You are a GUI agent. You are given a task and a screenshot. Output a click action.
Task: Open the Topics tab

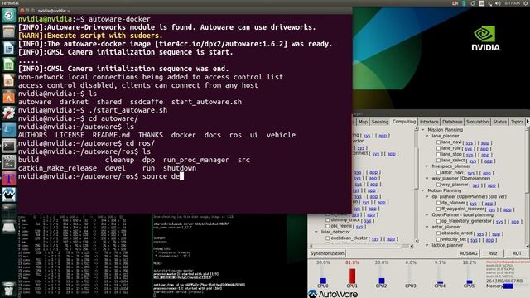pyautogui.click(x=517, y=122)
